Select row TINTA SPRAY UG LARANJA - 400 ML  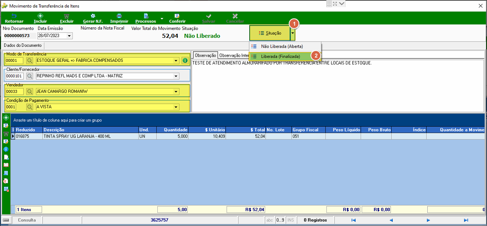(x=248, y=136)
